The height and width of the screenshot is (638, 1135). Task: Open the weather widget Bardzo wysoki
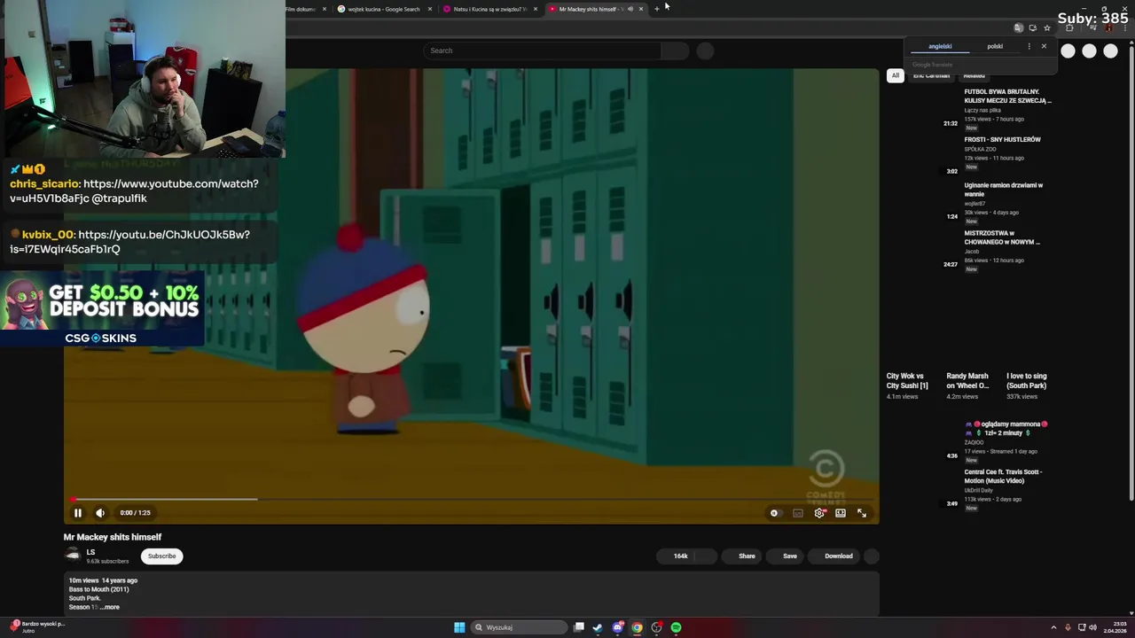point(37,626)
